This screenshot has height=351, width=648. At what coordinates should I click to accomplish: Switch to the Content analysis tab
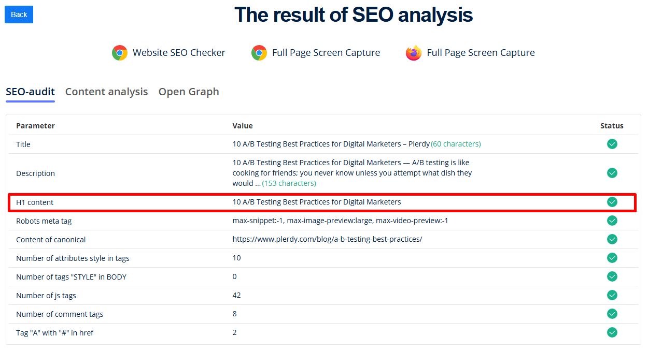106,92
